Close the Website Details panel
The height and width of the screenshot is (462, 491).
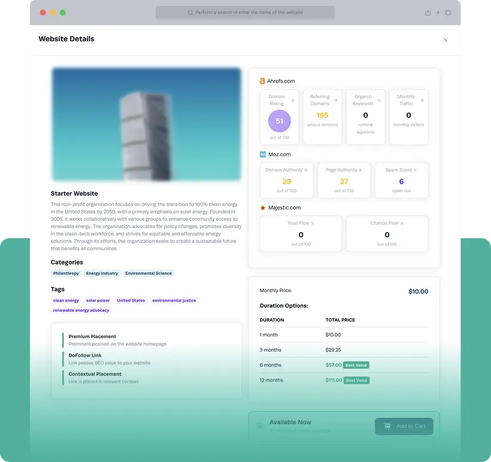pyautogui.click(x=445, y=39)
